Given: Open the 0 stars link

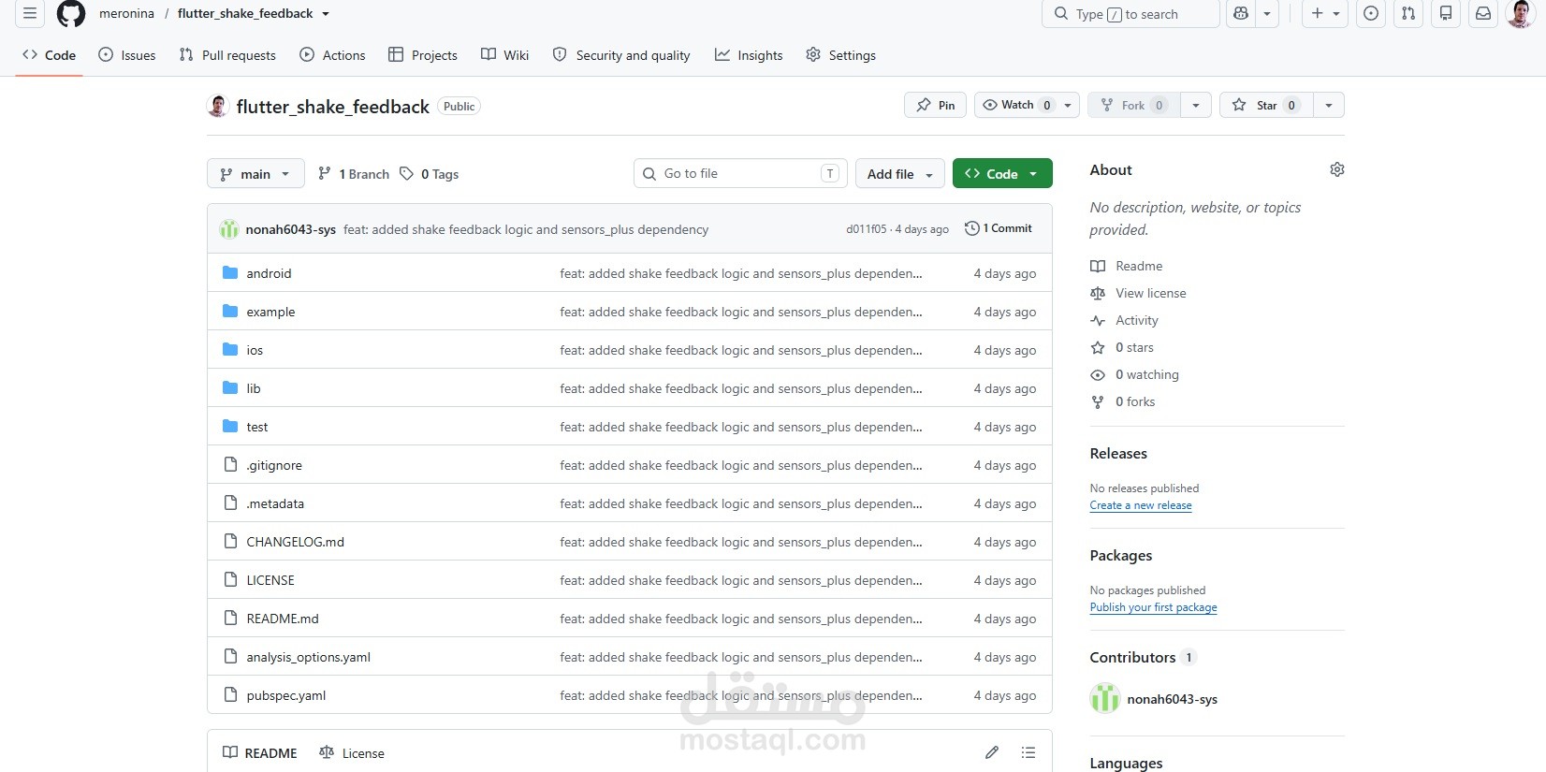Looking at the screenshot, I should click(1122, 347).
